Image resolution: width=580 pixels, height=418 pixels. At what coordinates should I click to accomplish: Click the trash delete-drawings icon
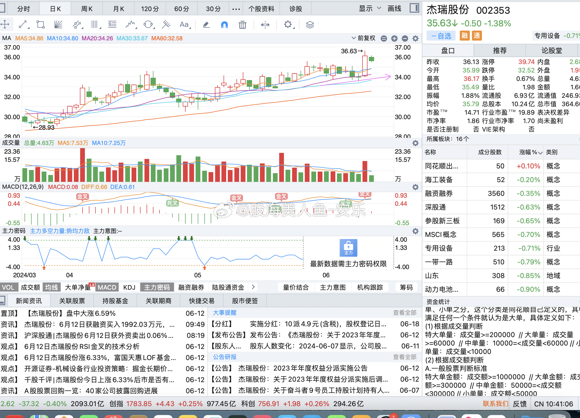[x=242, y=25]
